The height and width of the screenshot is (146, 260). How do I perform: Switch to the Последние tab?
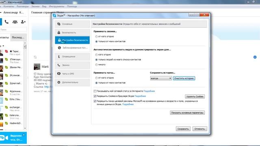(x=18, y=37)
